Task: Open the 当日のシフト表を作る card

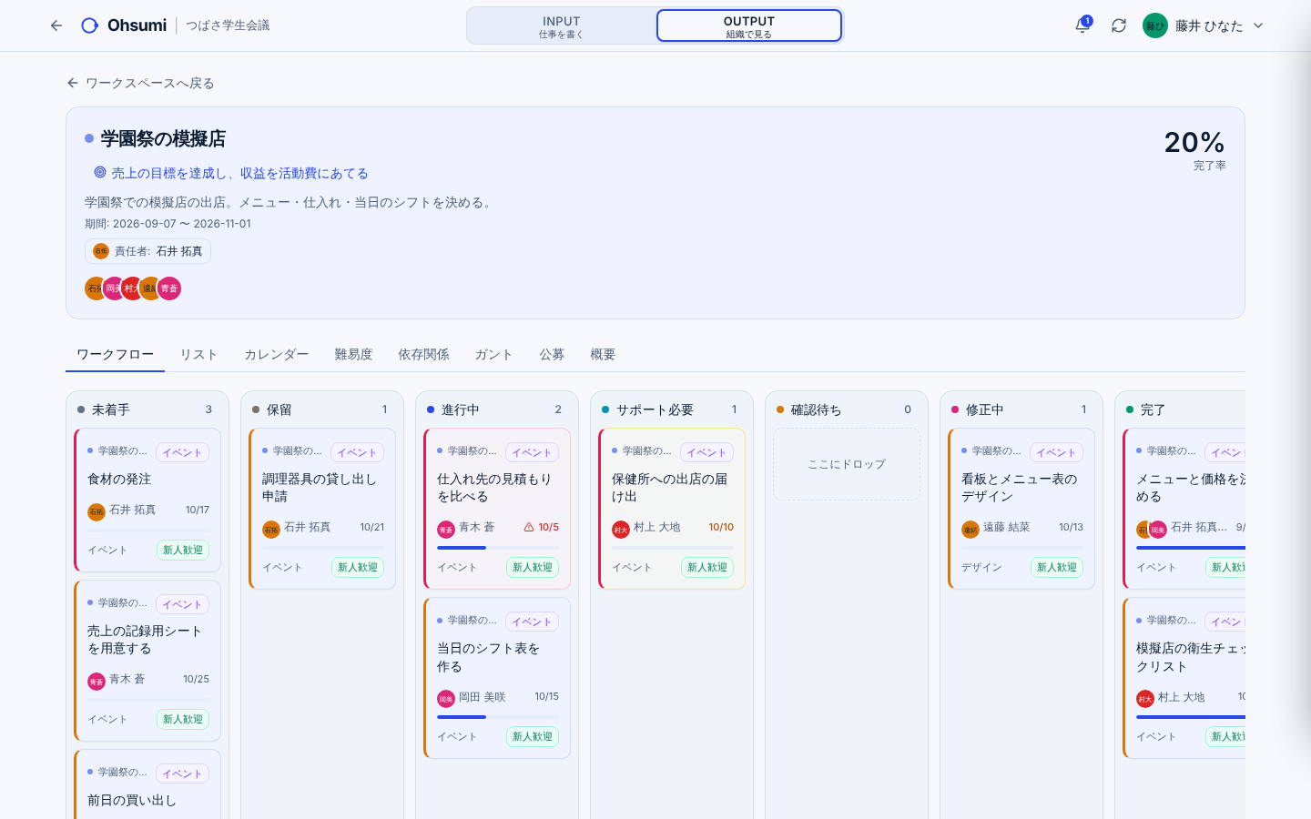Action: (497, 678)
